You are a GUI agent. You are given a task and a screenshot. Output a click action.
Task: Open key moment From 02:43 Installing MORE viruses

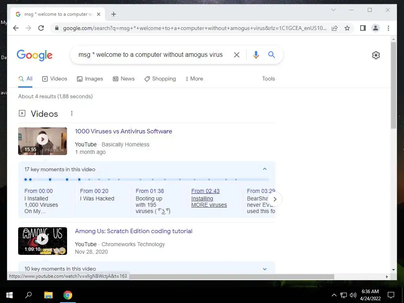tap(209, 198)
